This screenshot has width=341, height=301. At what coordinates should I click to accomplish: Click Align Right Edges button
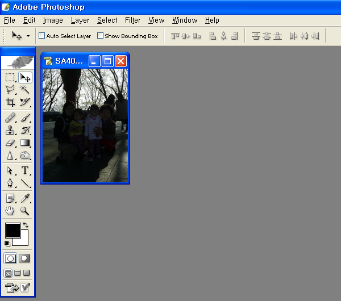point(235,36)
